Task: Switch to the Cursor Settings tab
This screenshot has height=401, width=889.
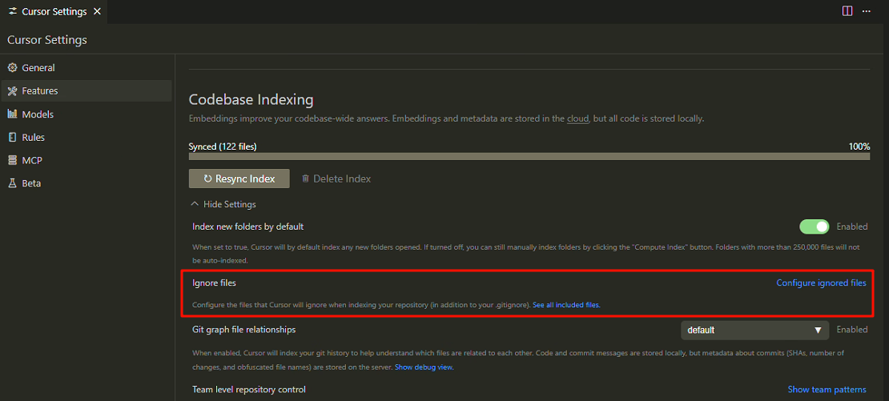Action: [x=54, y=11]
